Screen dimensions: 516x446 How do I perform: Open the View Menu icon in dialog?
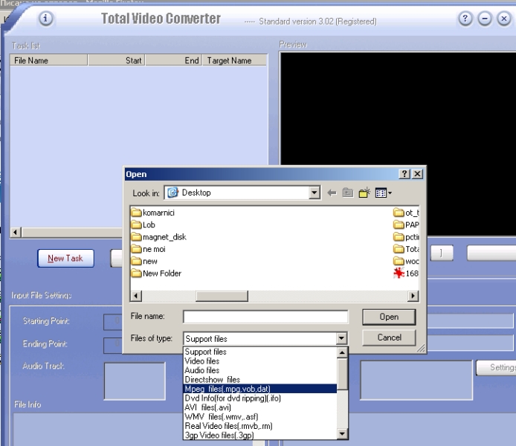pyautogui.click(x=383, y=193)
